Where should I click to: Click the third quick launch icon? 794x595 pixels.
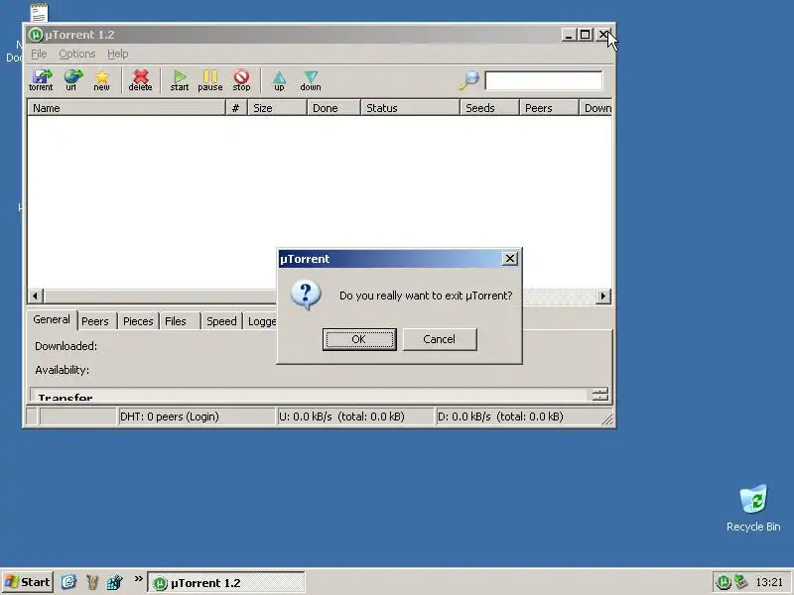115,582
